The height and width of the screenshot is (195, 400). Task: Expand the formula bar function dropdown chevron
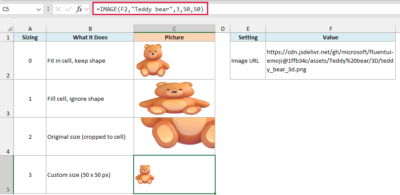click(86, 10)
